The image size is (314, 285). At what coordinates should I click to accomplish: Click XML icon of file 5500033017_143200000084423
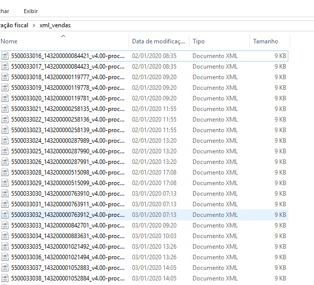(5, 67)
